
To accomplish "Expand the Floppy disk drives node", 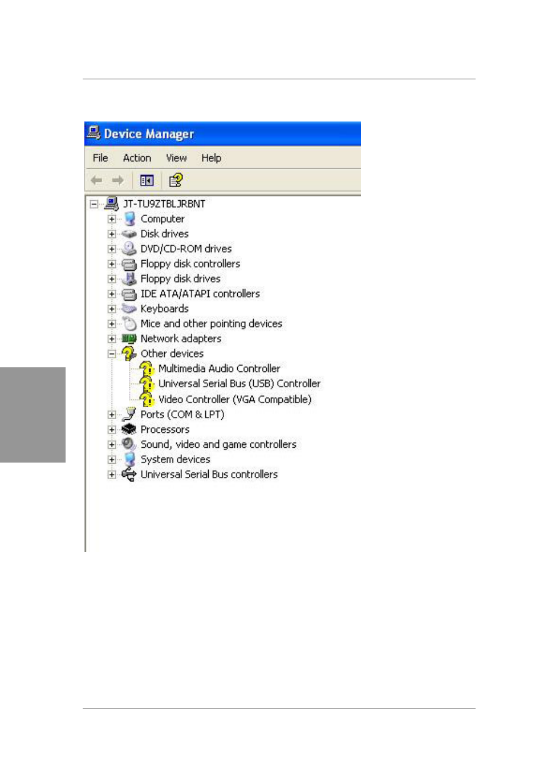I will point(112,279).
